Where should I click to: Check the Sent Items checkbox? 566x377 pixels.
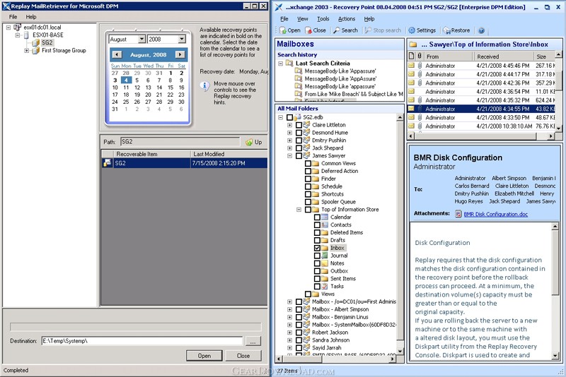pos(317,279)
